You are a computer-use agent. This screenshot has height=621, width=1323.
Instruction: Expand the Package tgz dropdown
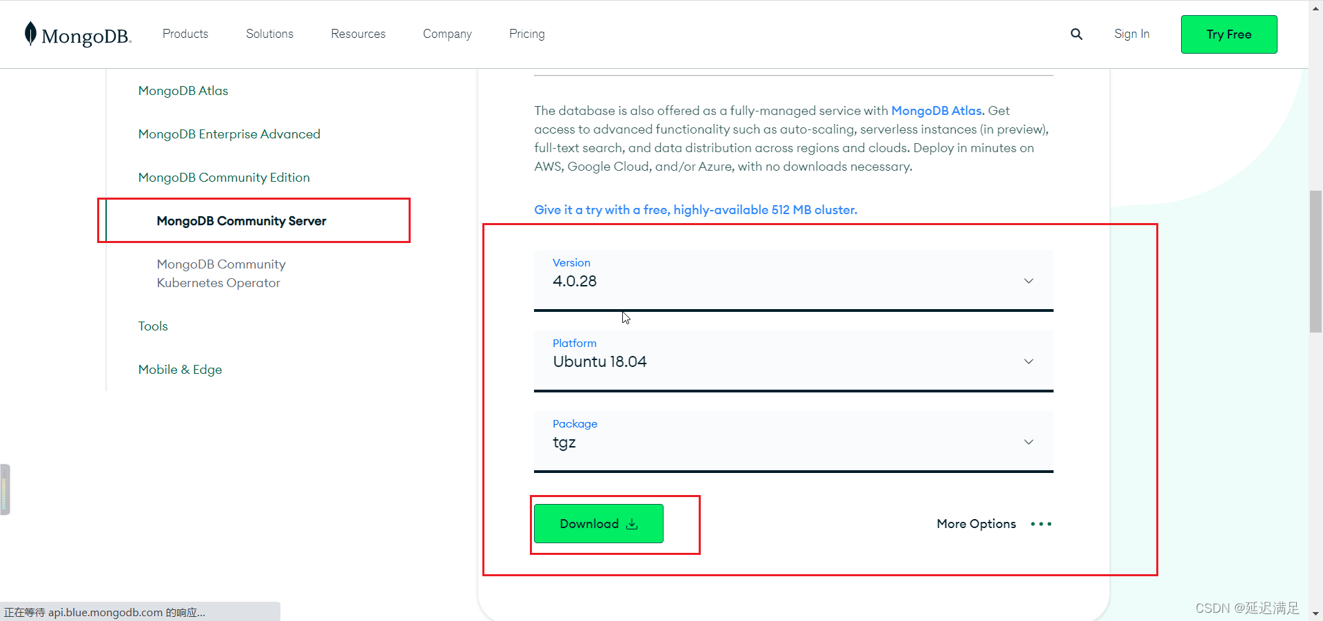[x=793, y=442]
